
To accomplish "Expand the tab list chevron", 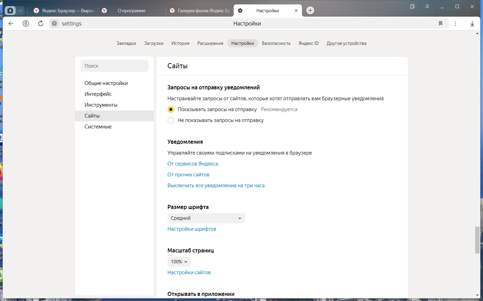I will [x=20, y=11].
